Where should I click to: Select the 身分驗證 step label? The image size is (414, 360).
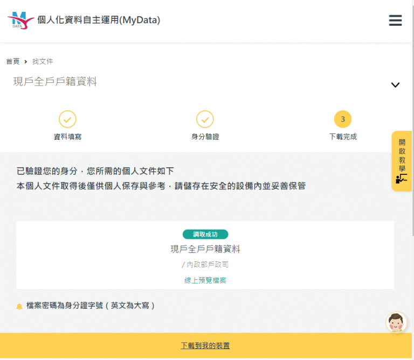click(205, 137)
